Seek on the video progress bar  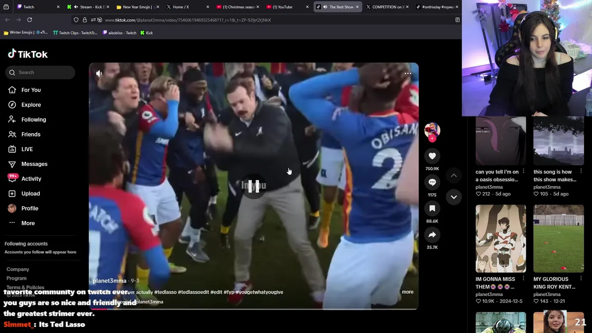click(253, 308)
